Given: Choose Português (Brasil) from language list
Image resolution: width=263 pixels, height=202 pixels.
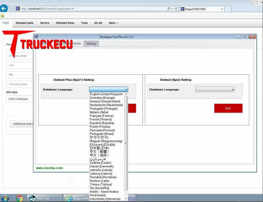Looking at the screenshot, I should 107,134.
